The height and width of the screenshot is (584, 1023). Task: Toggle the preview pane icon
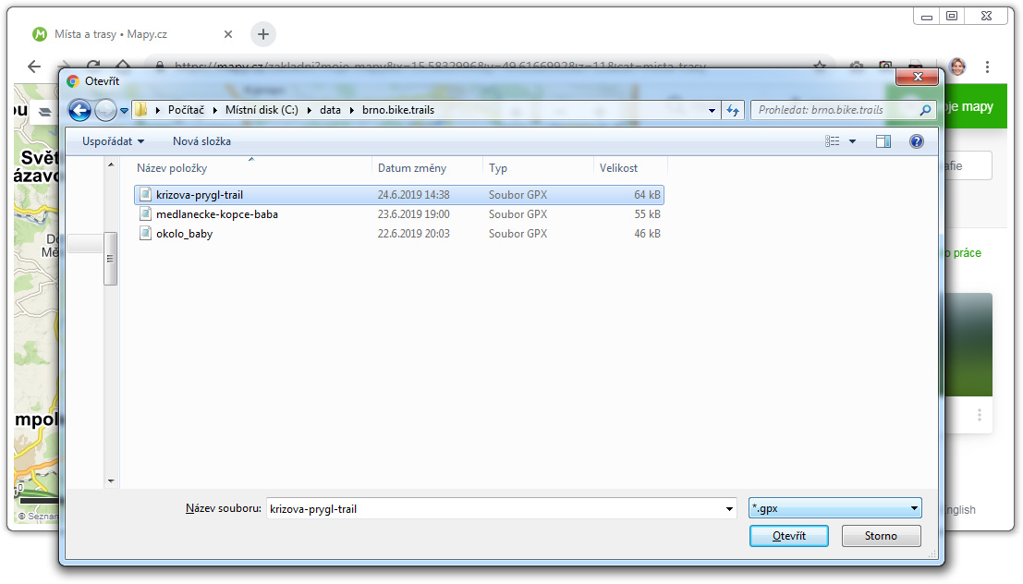pyautogui.click(x=883, y=141)
